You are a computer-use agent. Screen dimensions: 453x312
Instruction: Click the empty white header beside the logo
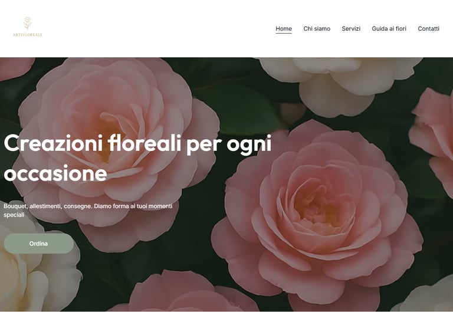(x=159, y=28)
